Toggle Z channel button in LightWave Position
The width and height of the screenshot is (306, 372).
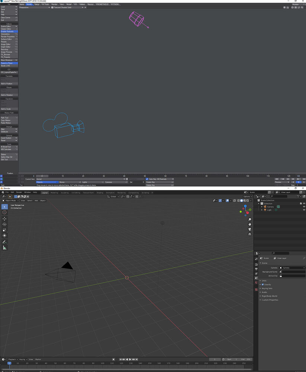(x=1, y=182)
